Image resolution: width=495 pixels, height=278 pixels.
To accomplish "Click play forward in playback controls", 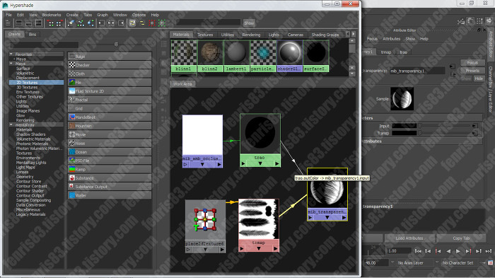I will tap(458, 251).
